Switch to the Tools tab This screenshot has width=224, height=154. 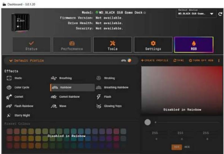coord(113,45)
